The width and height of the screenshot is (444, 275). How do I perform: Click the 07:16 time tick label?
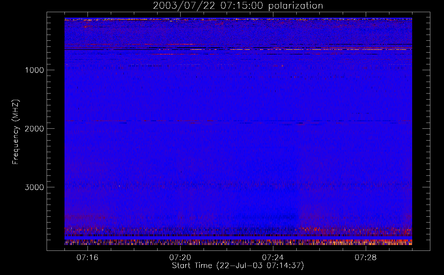(x=87, y=258)
